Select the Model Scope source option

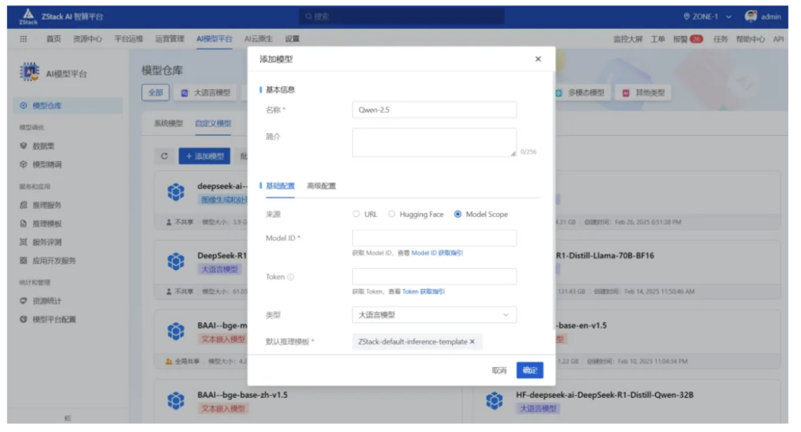point(458,214)
